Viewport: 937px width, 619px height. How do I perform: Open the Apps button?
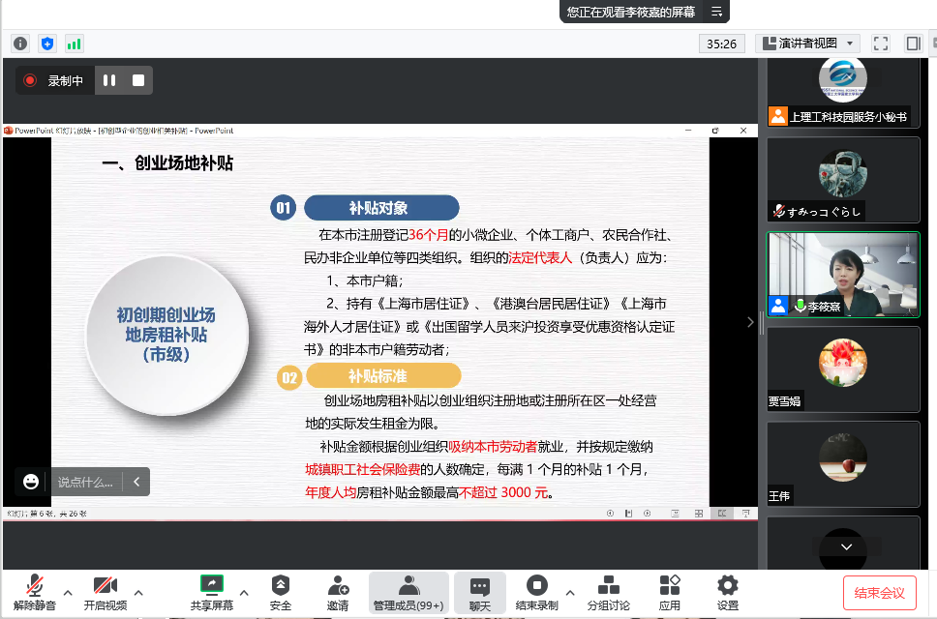pos(669,592)
